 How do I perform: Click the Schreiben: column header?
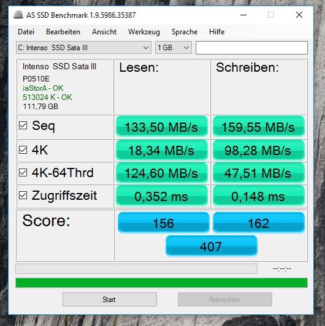pos(247,67)
